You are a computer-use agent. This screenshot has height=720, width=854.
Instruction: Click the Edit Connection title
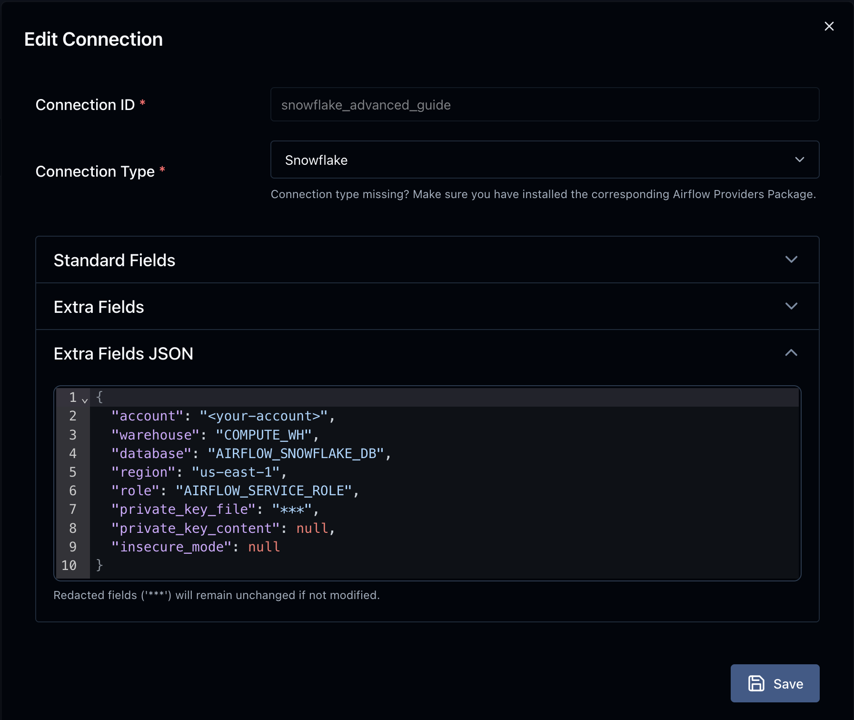pos(93,39)
